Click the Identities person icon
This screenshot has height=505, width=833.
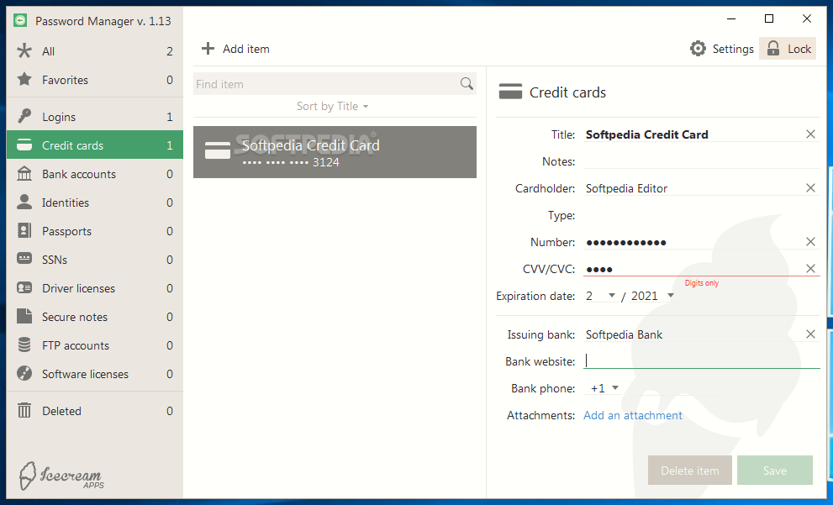(x=24, y=202)
